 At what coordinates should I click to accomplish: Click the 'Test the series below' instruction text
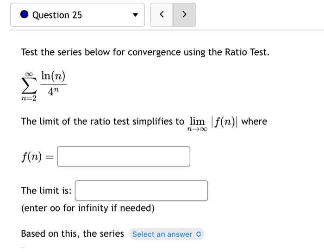tap(145, 52)
